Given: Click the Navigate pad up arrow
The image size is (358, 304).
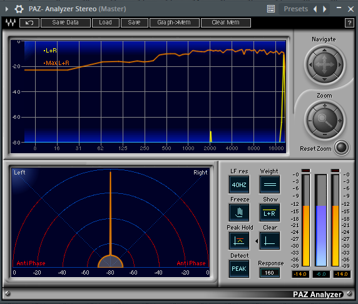Looking at the screenshot, I should 324,50.
